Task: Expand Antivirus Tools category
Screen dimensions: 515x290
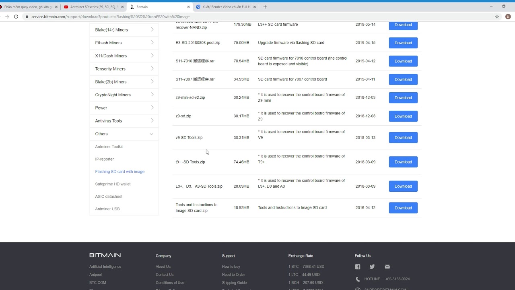Action: click(124, 121)
